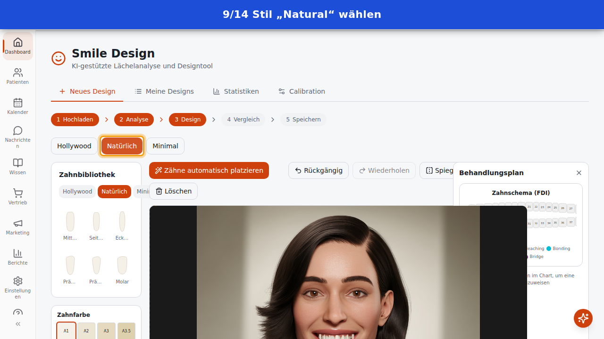
Task: Collapse the sidebar with double chevron
Action: coord(18,324)
